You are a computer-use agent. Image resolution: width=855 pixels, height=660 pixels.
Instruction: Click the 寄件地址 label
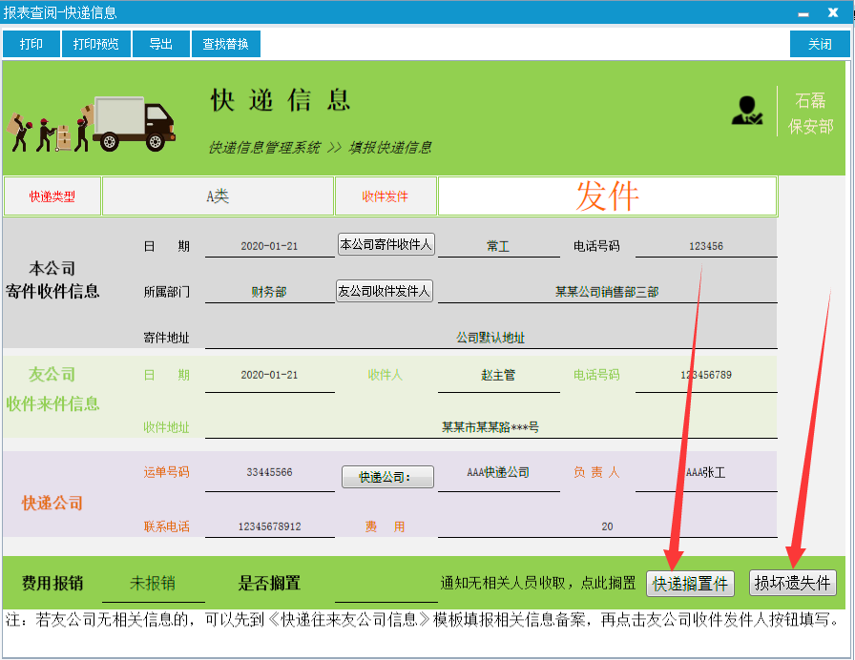pos(166,338)
